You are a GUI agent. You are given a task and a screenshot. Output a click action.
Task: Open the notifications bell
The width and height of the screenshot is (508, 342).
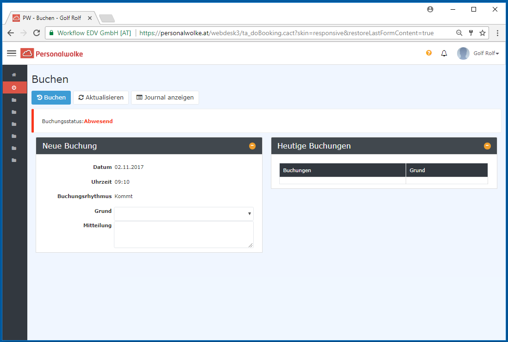tap(444, 54)
